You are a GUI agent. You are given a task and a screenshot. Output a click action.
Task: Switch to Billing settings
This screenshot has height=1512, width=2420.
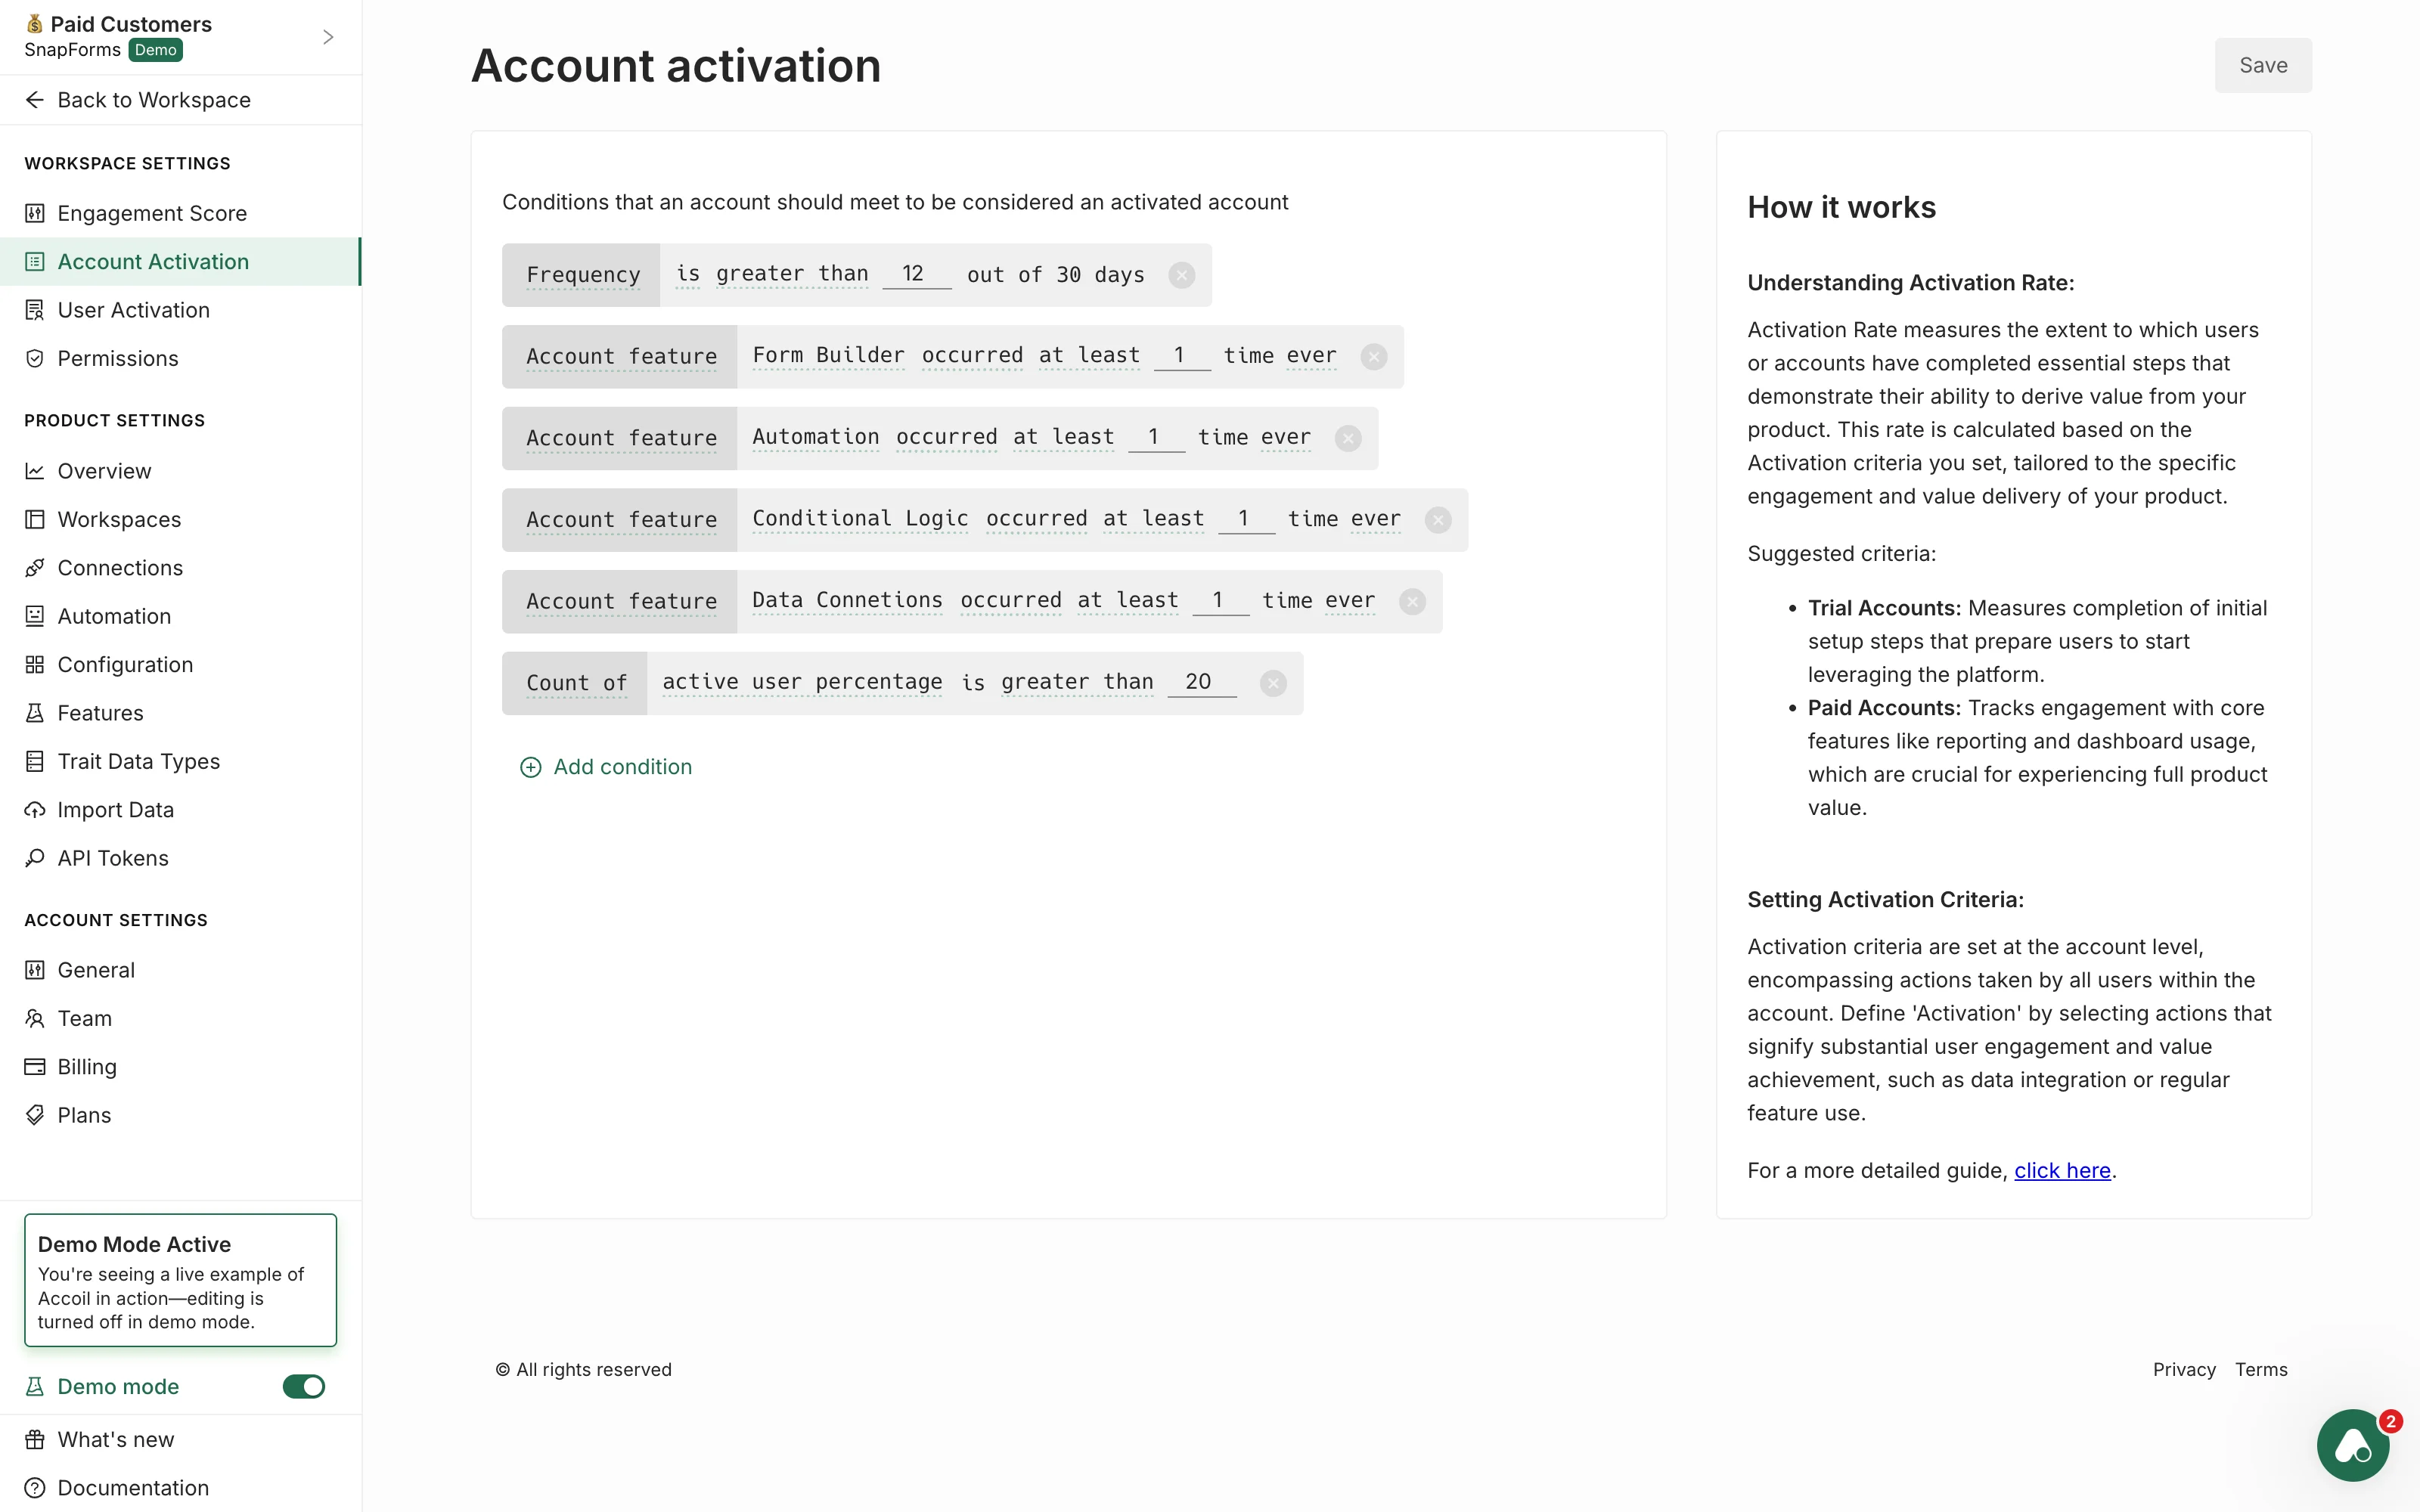87,1067
